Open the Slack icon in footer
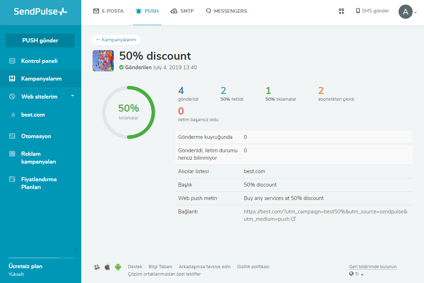The height and width of the screenshot is (283, 424). point(97,267)
